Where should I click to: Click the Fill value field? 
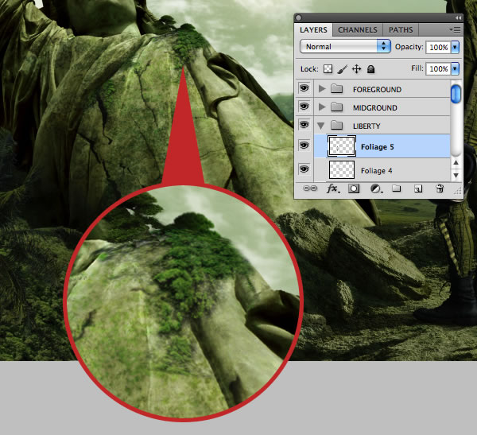click(x=438, y=69)
